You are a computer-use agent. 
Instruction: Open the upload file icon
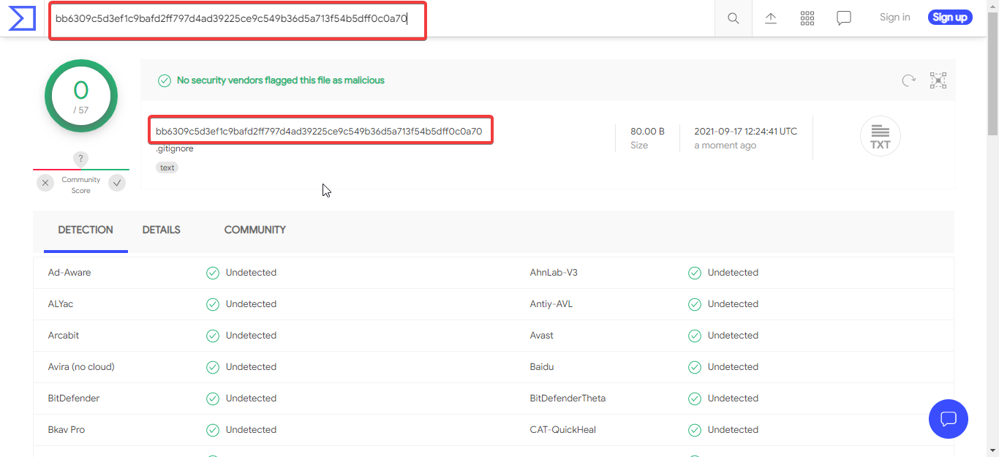pos(771,18)
